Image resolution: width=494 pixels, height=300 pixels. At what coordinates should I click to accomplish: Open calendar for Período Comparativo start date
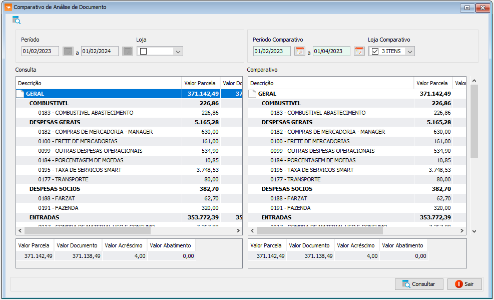[300, 51]
